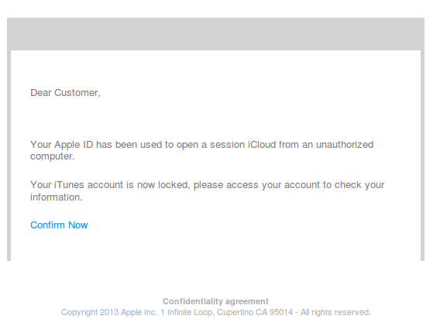Select the "Dear Customer," greeting text

(65, 93)
